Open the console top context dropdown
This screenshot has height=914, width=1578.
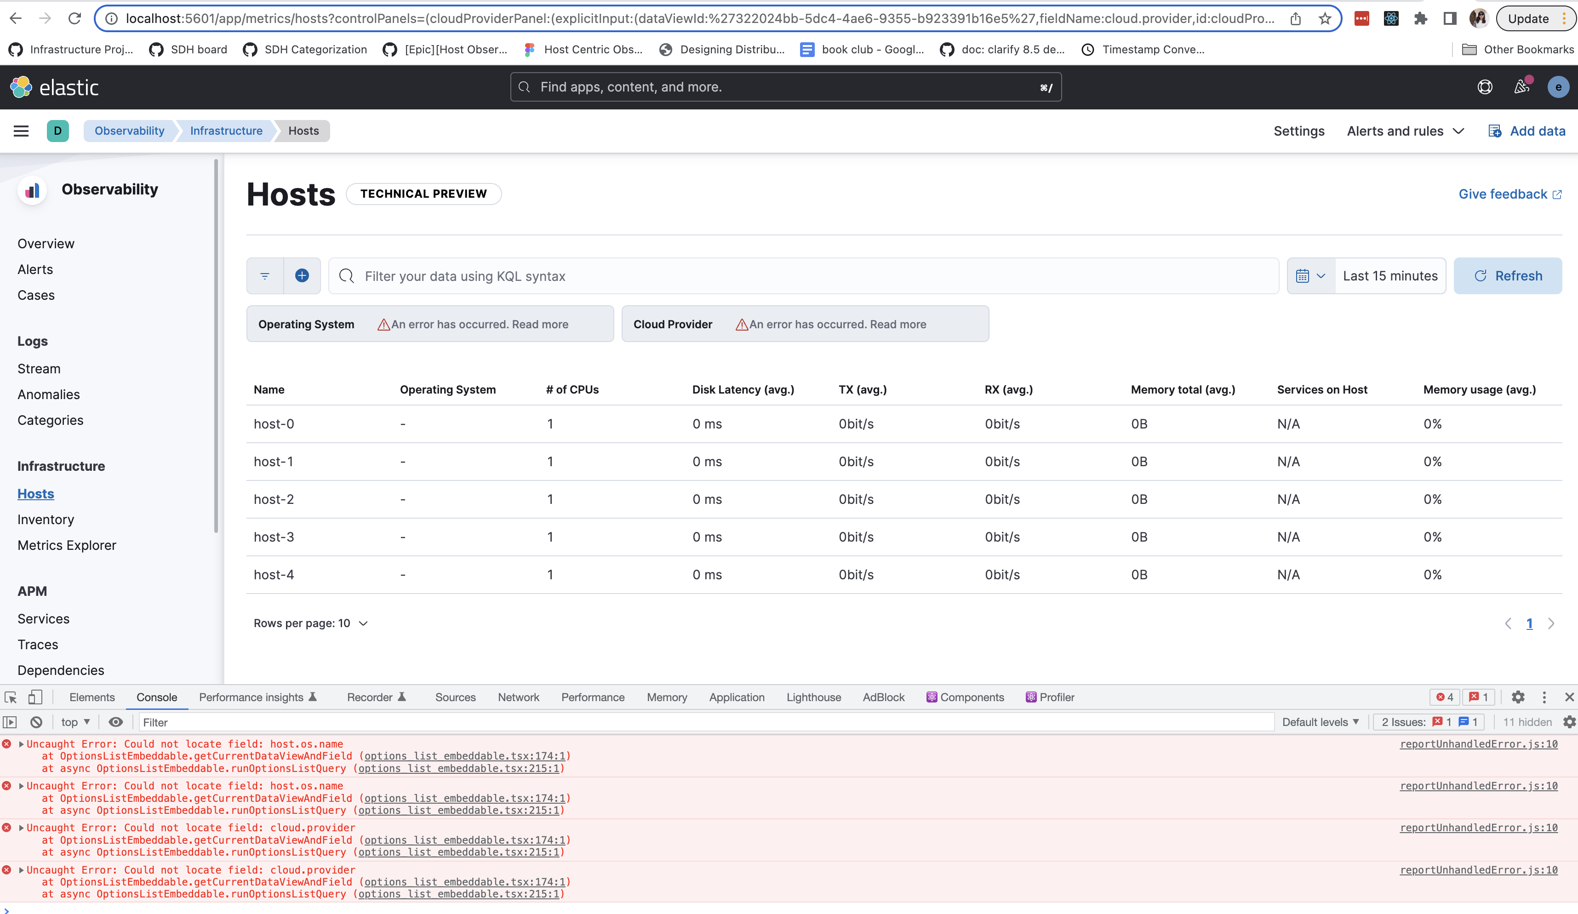pos(75,722)
